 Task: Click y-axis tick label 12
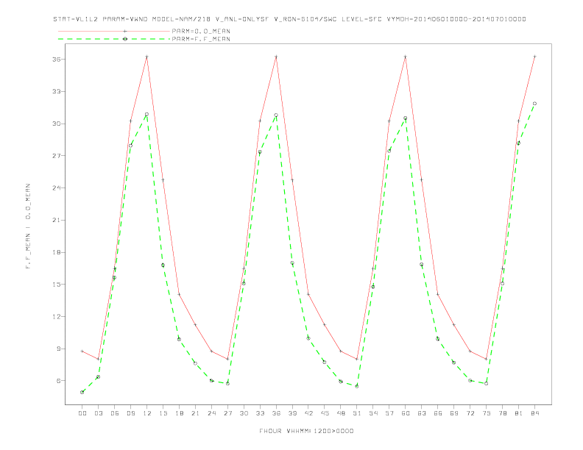tap(57, 317)
